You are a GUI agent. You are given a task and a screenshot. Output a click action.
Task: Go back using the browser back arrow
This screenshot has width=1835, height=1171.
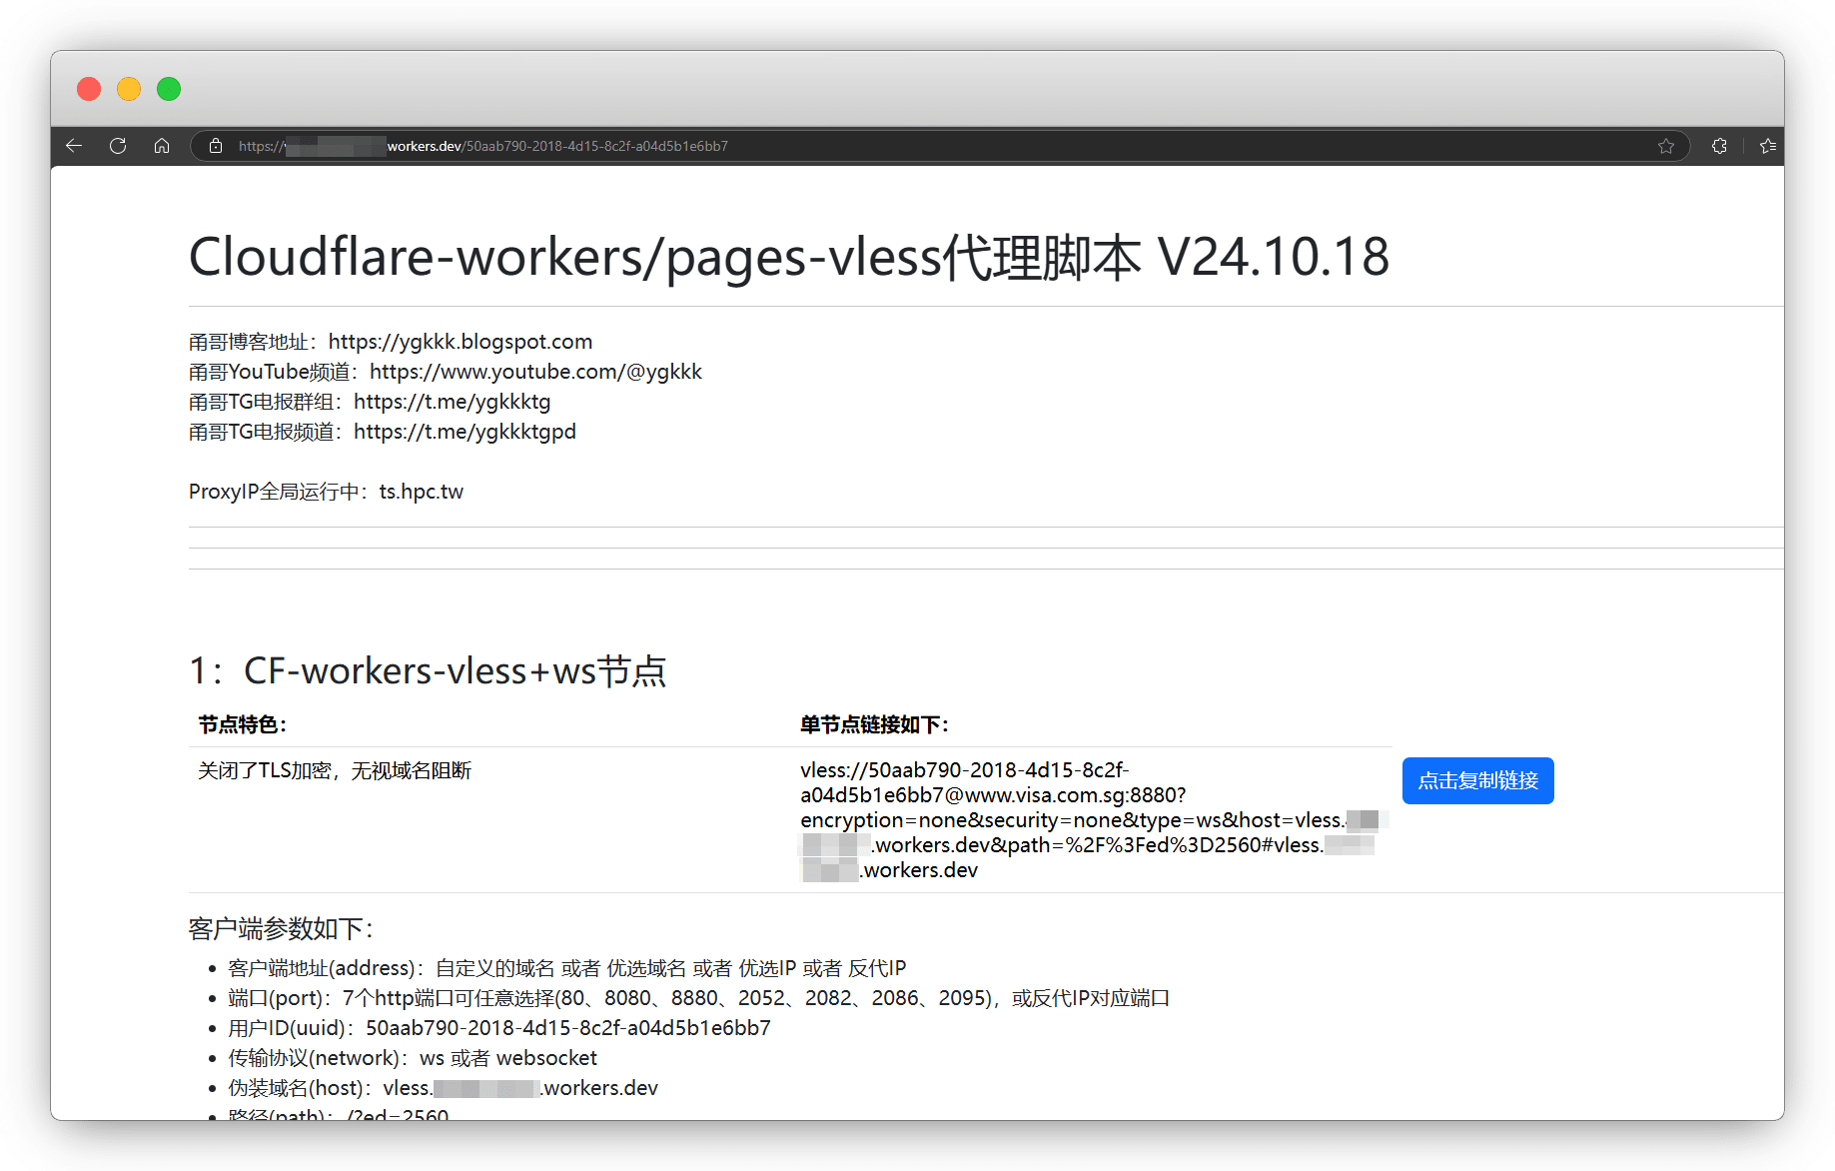[74, 146]
